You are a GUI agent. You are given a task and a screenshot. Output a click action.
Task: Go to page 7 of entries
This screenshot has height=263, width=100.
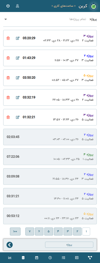(x=30, y=231)
